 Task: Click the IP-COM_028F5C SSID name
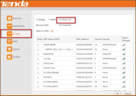[51, 82]
